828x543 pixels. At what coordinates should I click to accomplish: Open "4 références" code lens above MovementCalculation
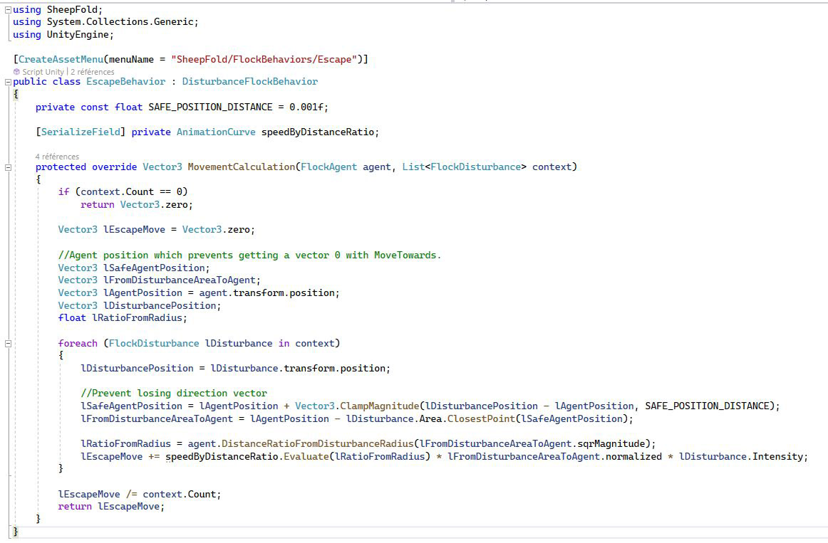[x=57, y=157]
